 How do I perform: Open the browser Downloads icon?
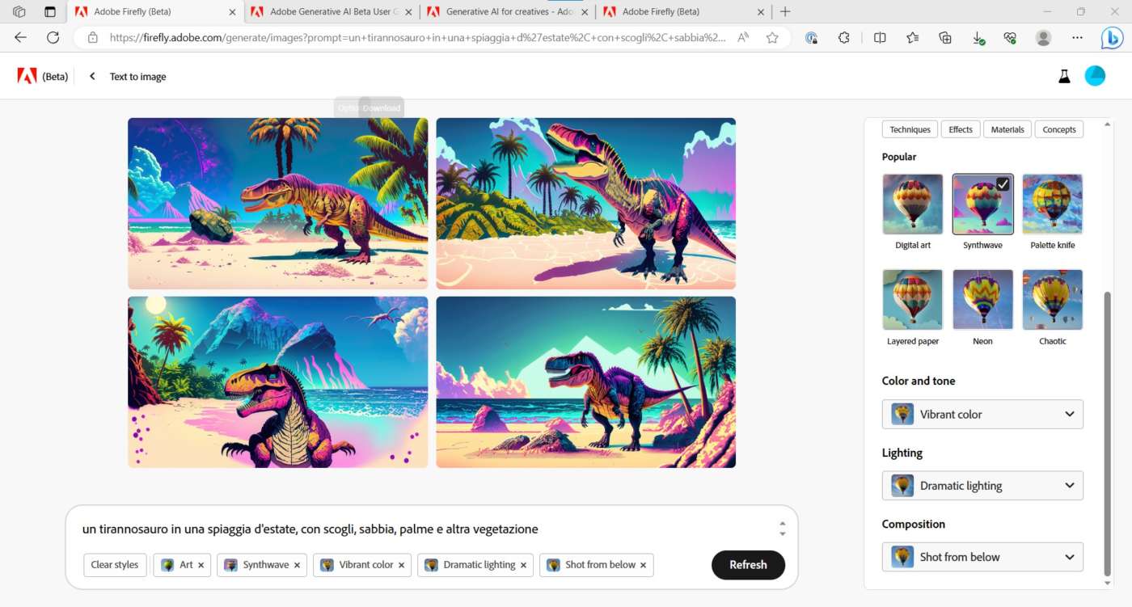click(x=978, y=37)
